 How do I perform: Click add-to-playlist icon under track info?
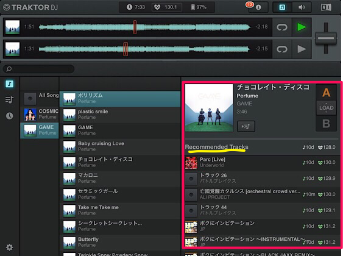pos(246,126)
